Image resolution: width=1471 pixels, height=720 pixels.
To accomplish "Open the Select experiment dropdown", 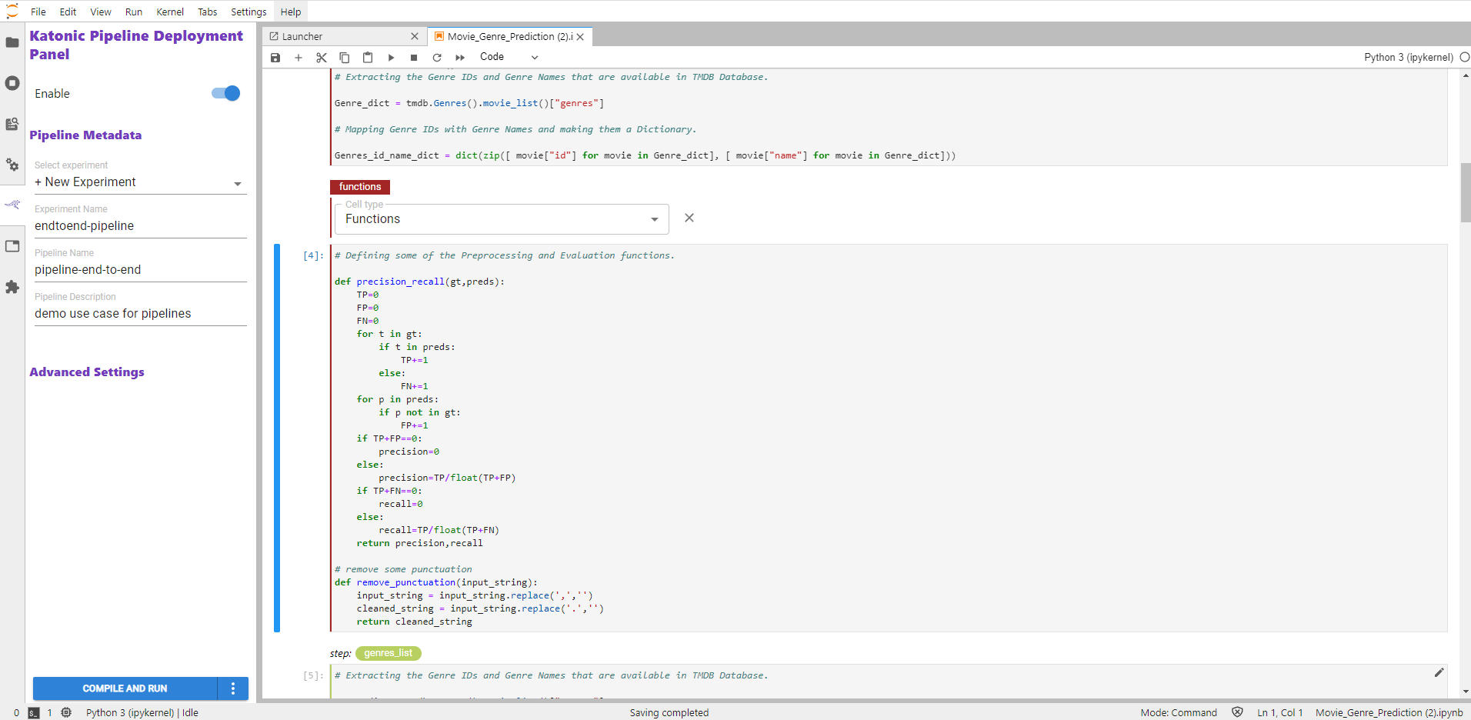I will [141, 182].
